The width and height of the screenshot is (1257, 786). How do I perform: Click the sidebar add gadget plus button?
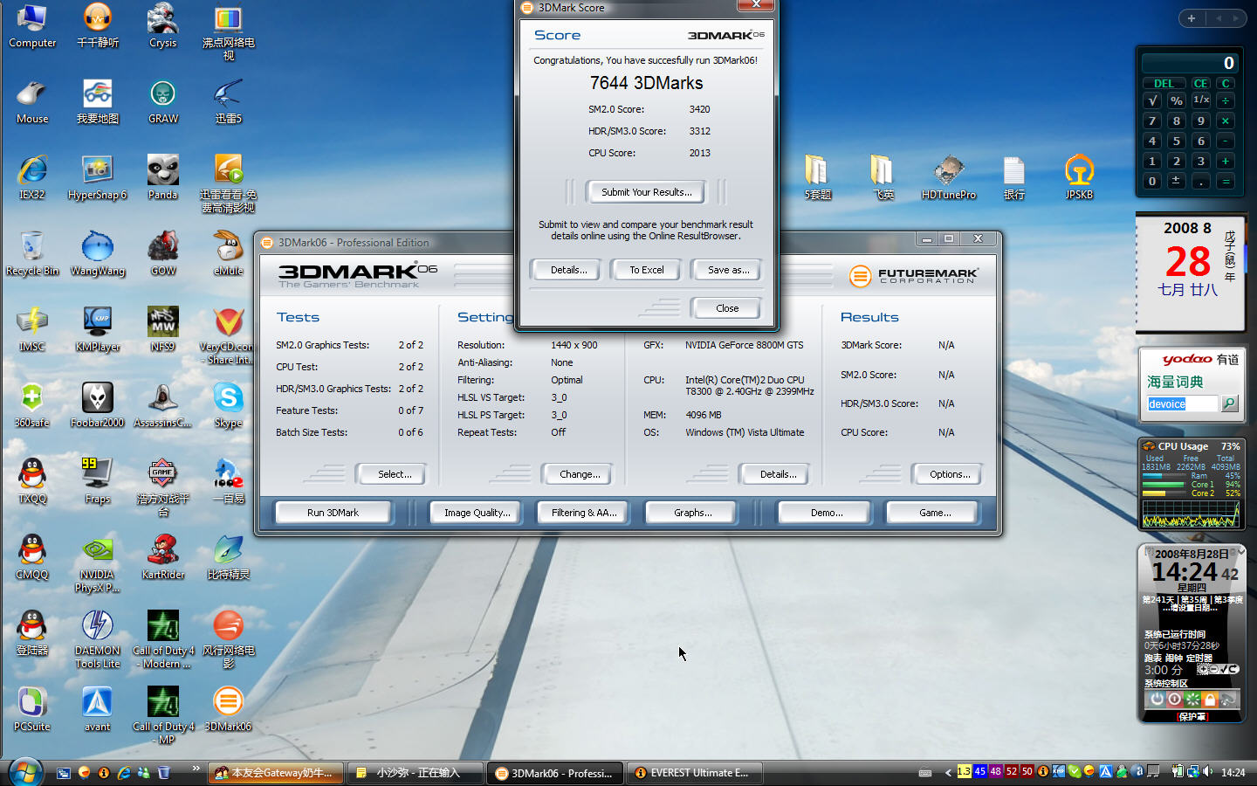(1191, 18)
